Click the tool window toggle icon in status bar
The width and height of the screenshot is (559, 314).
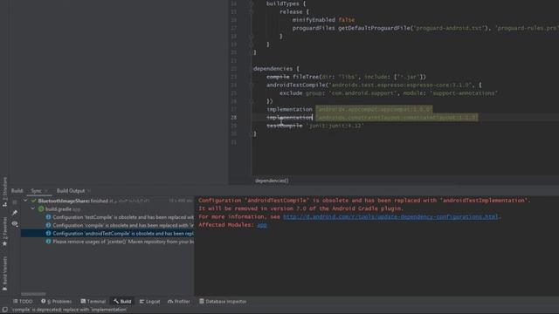coord(4,310)
